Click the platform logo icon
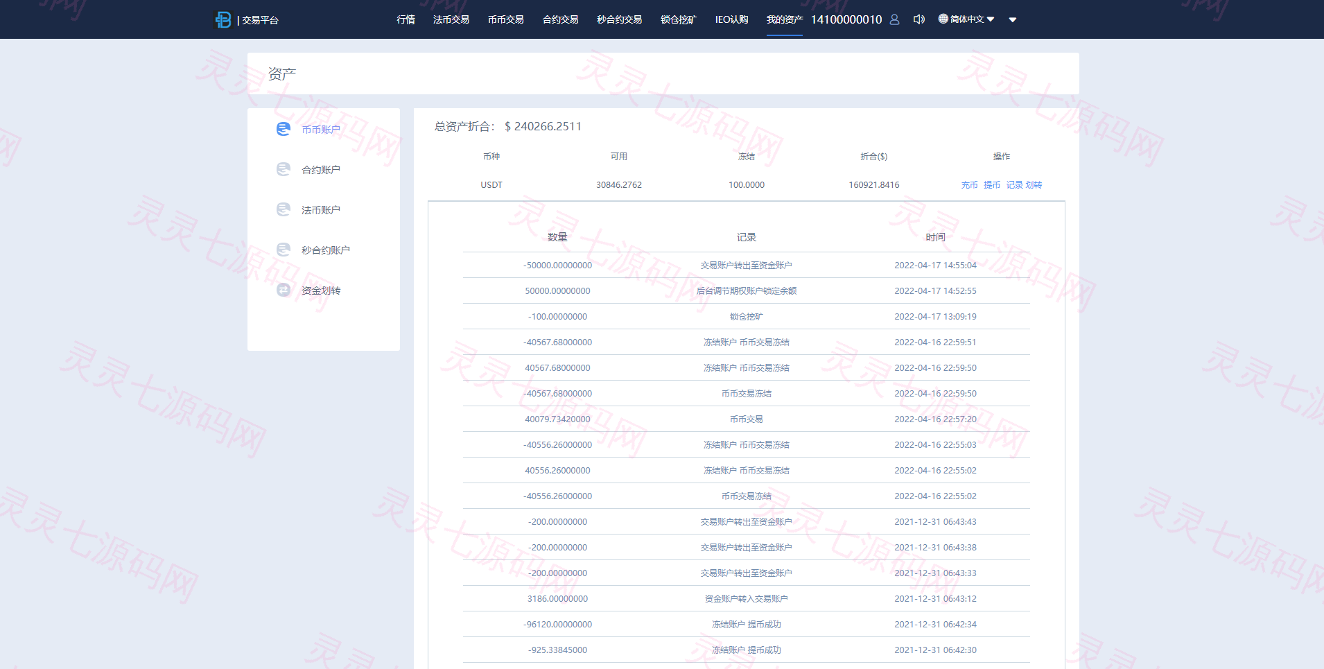The width and height of the screenshot is (1324, 669). coord(223,19)
